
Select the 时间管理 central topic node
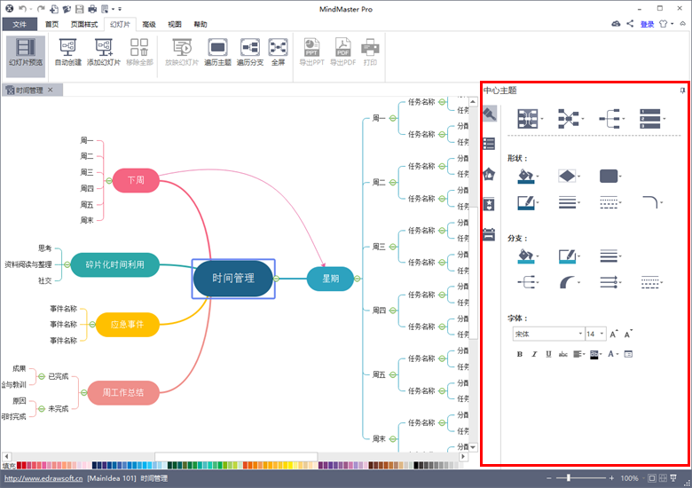click(233, 279)
